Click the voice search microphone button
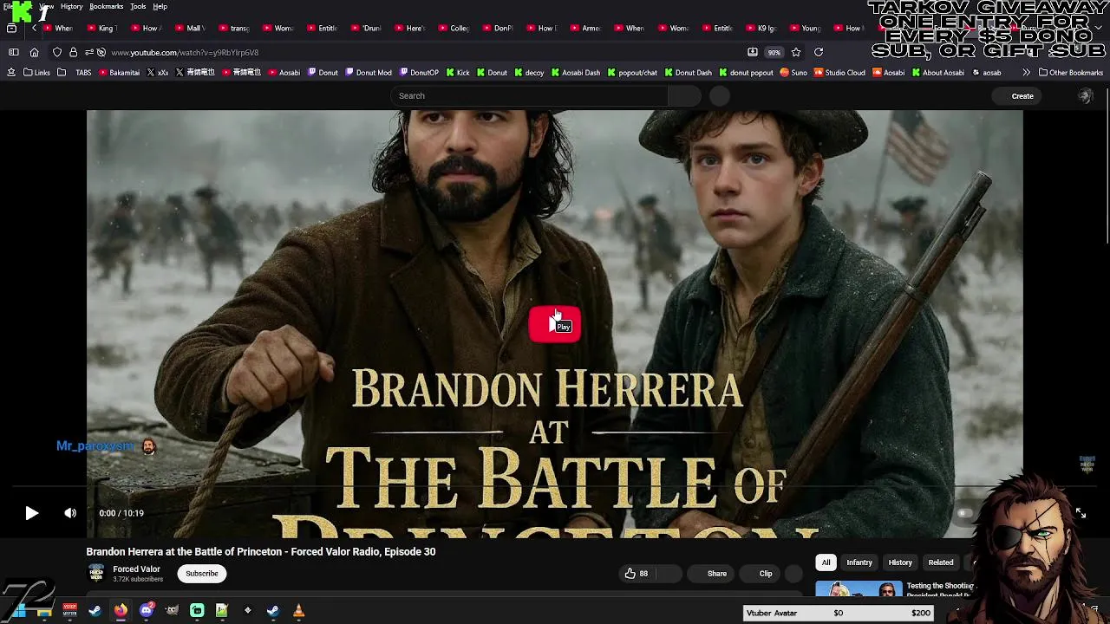This screenshot has width=1110, height=624. [720, 96]
